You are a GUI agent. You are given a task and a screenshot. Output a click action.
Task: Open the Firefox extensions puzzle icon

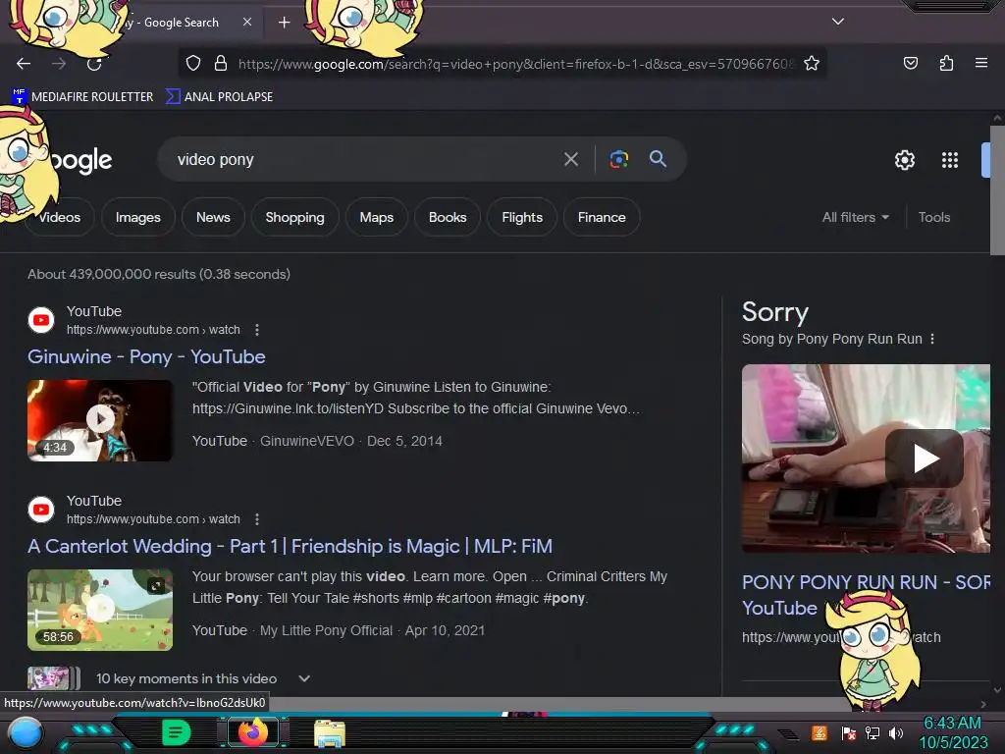click(x=946, y=63)
